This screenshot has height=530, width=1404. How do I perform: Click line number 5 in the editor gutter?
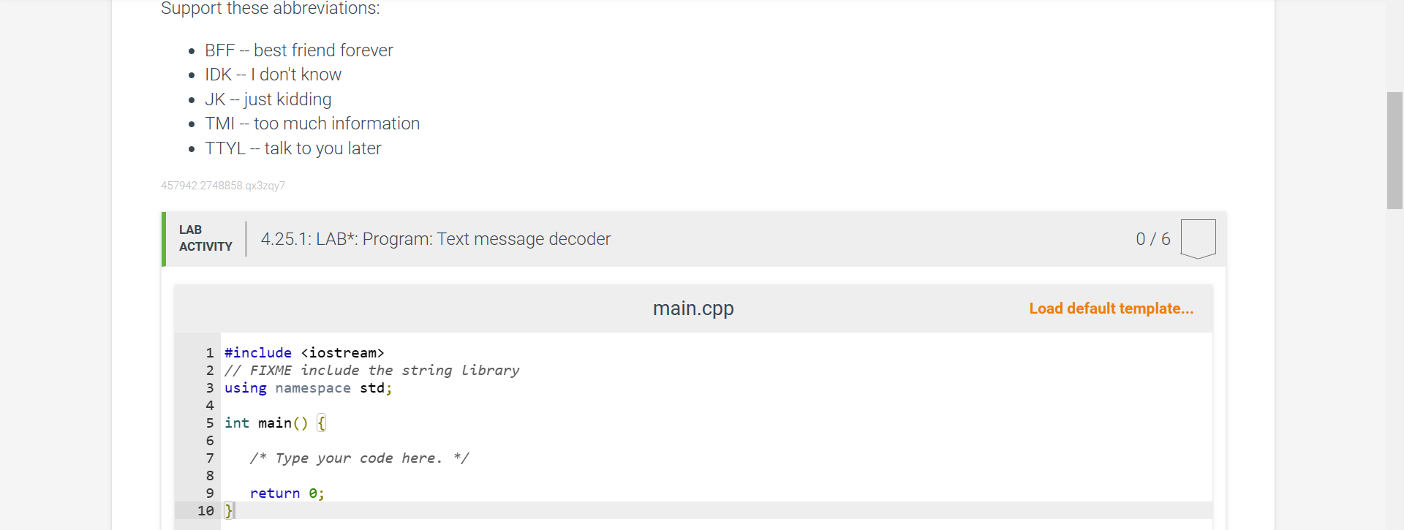point(209,423)
